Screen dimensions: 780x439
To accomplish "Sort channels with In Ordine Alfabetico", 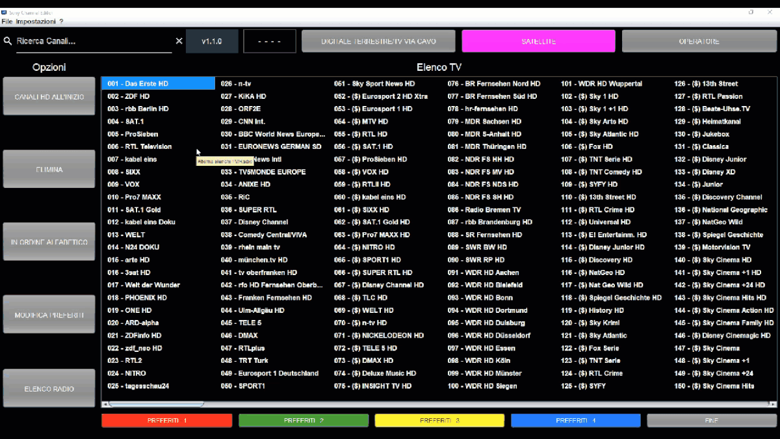I will [49, 242].
